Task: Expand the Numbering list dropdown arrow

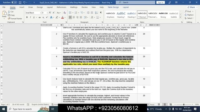Action: (78, 13)
